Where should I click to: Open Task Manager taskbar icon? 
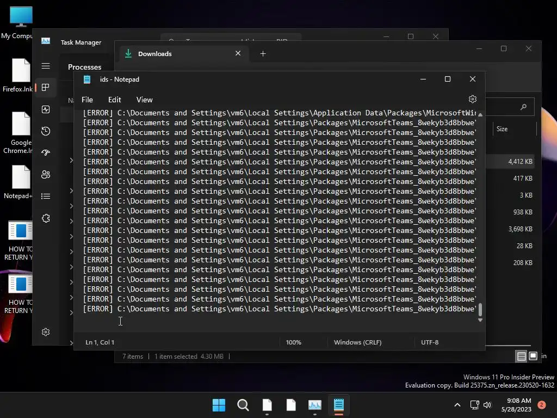(315, 405)
